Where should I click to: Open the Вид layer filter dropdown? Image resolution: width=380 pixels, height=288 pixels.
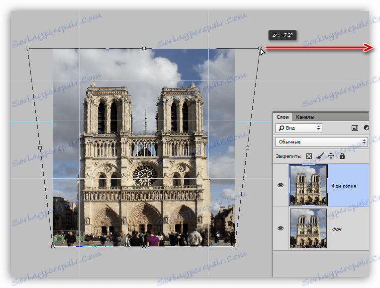(x=298, y=128)
